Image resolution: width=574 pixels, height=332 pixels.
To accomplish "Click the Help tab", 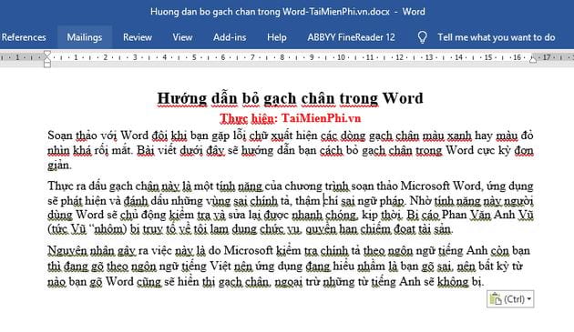I will 276,37.
